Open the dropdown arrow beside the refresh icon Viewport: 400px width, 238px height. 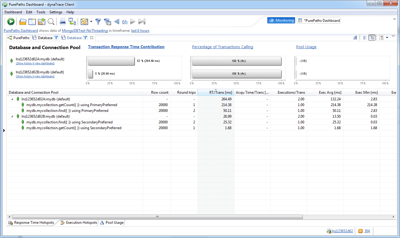(91, 22)
